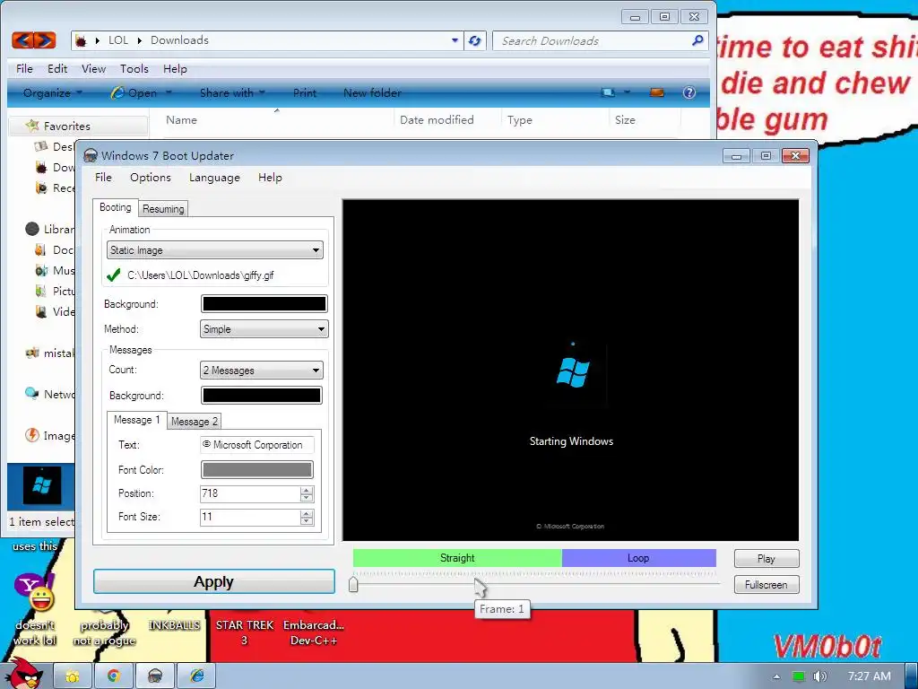The width and height of the screenshot is (918, 689).
Task: Open the Boot Updater Help menu
Action: (270, 177)
